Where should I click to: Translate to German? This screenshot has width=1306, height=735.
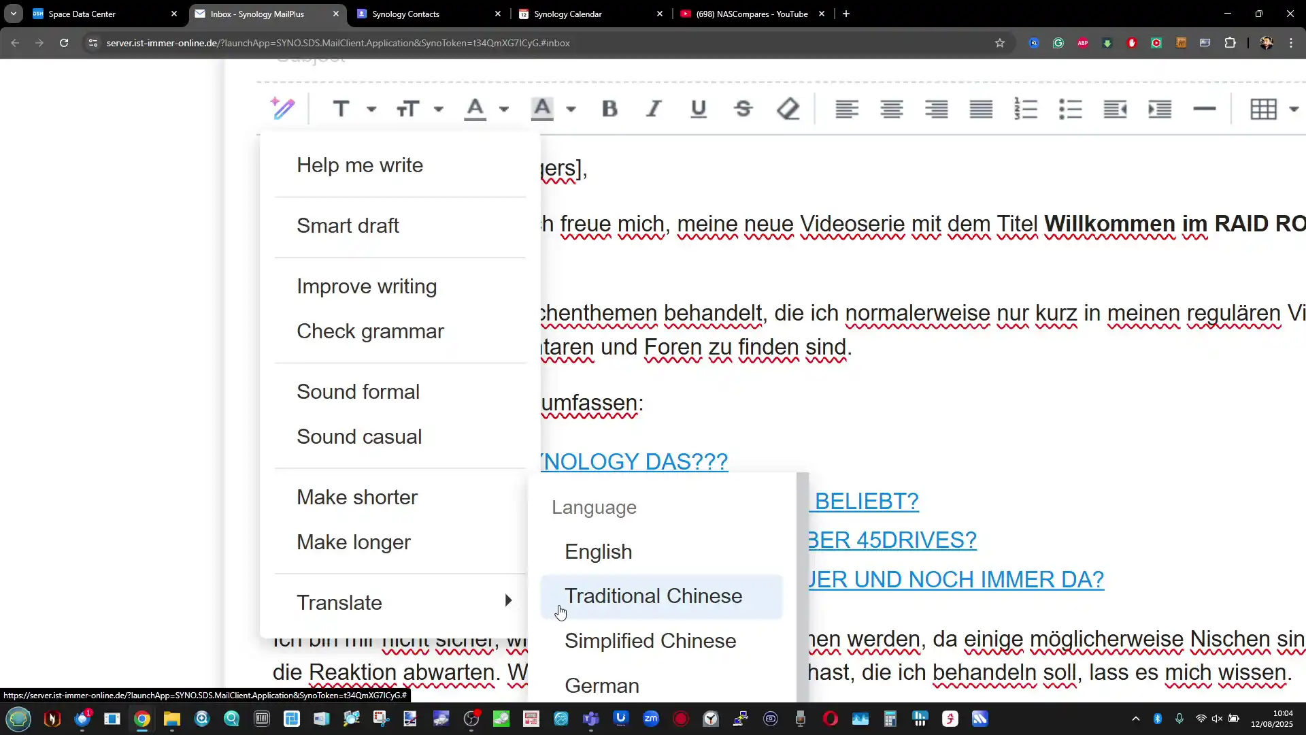[x=661, y=686]
